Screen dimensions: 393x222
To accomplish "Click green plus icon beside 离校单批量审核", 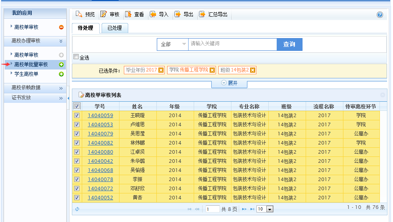I will tap(61, 65).
